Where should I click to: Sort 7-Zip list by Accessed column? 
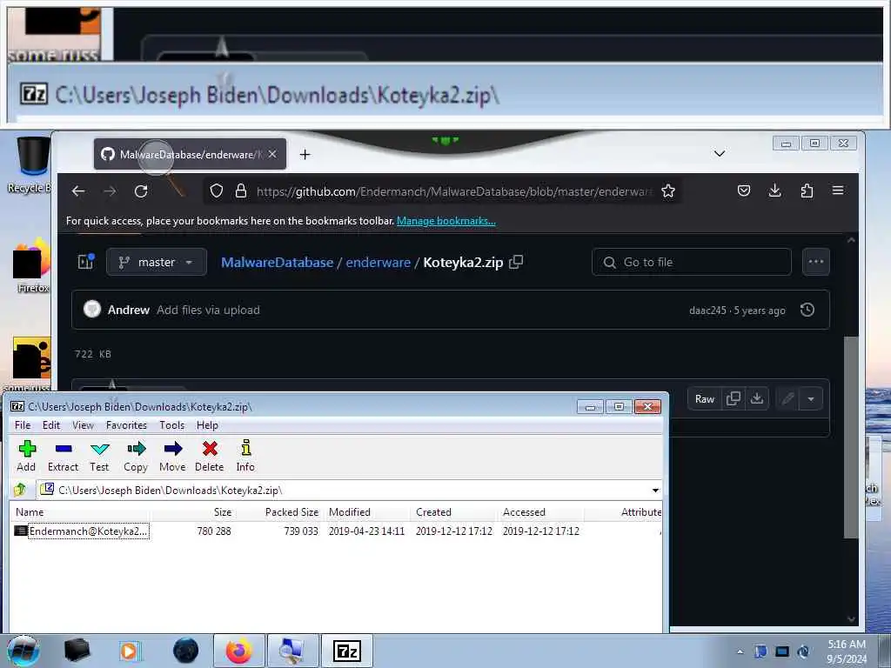pyautogui.click(x=541, y=512)
